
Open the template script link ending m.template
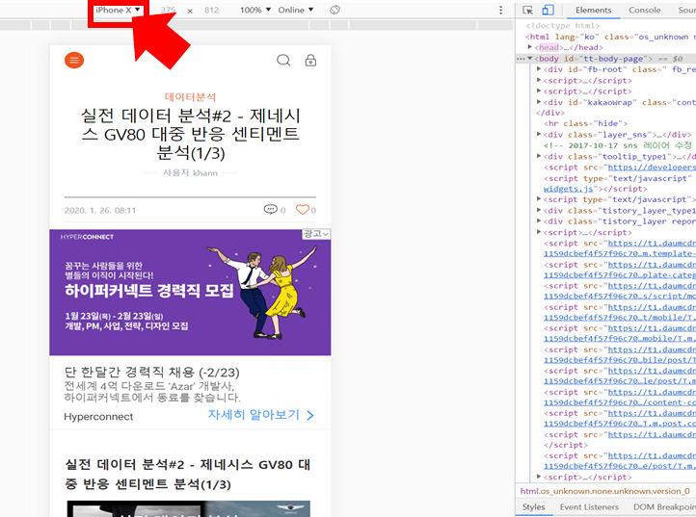click(620, 253)
